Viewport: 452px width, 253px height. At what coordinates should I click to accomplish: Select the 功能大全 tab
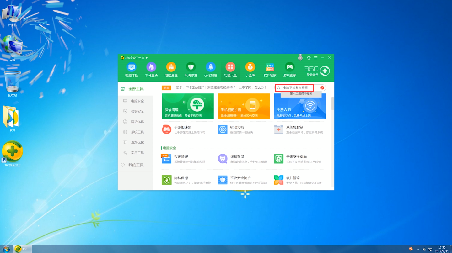(x=230, y=70)
